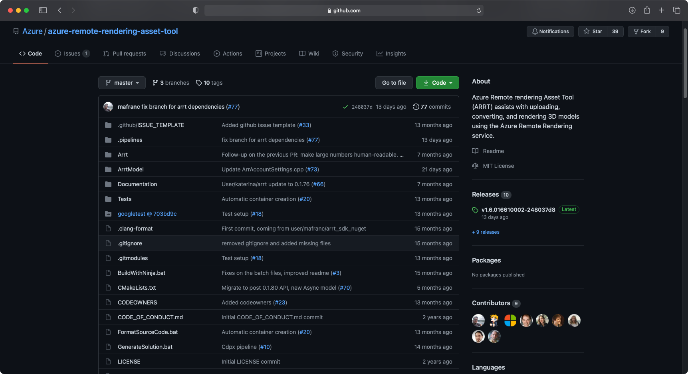The image size is (688, 374).
Task: Click the commit history clock icon
Action: [416, 107]
